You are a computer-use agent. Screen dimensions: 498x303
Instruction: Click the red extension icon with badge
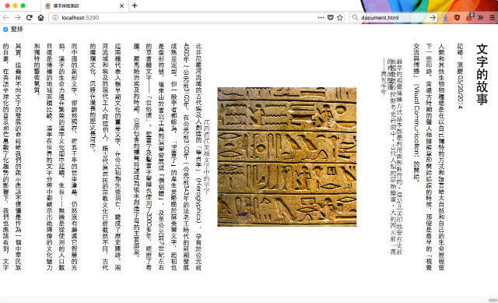pyautogui.click(x=469, y=17)
